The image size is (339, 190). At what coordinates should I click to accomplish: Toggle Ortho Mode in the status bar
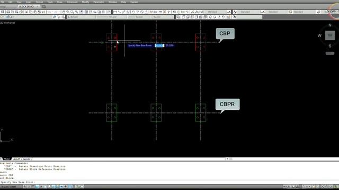(x=37, y=186)
